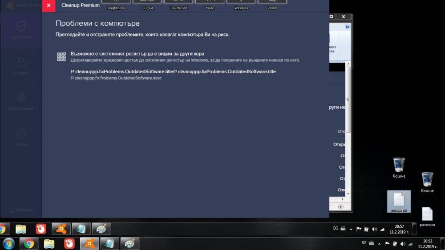Open the Windows Start orb

(x=8, y=243)
